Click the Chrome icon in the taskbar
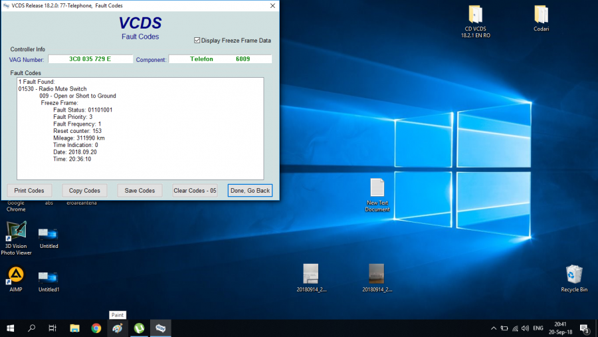 click(x=96, y=328)
